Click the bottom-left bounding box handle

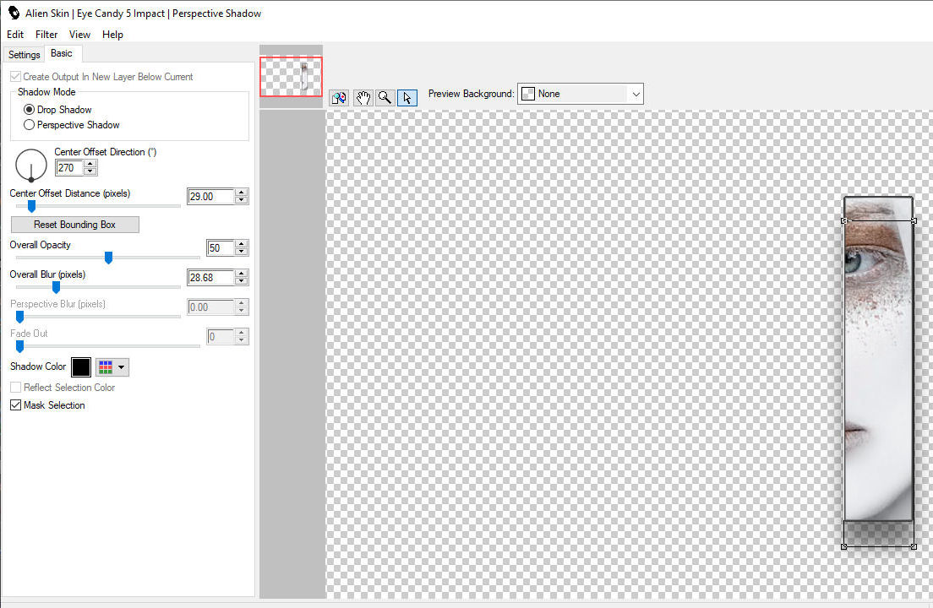pos(843,546)
